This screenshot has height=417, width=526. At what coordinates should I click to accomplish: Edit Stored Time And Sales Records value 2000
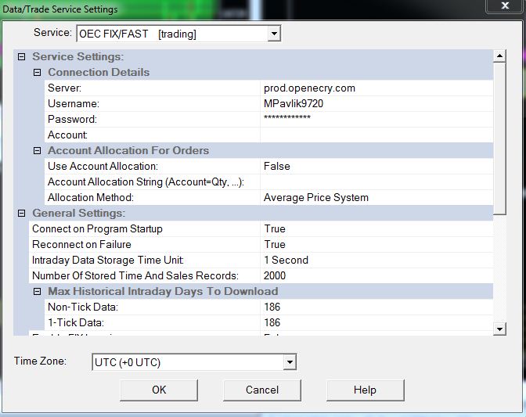[x=376, y=275]
